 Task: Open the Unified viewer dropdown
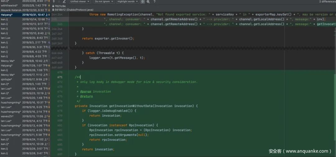80,2
